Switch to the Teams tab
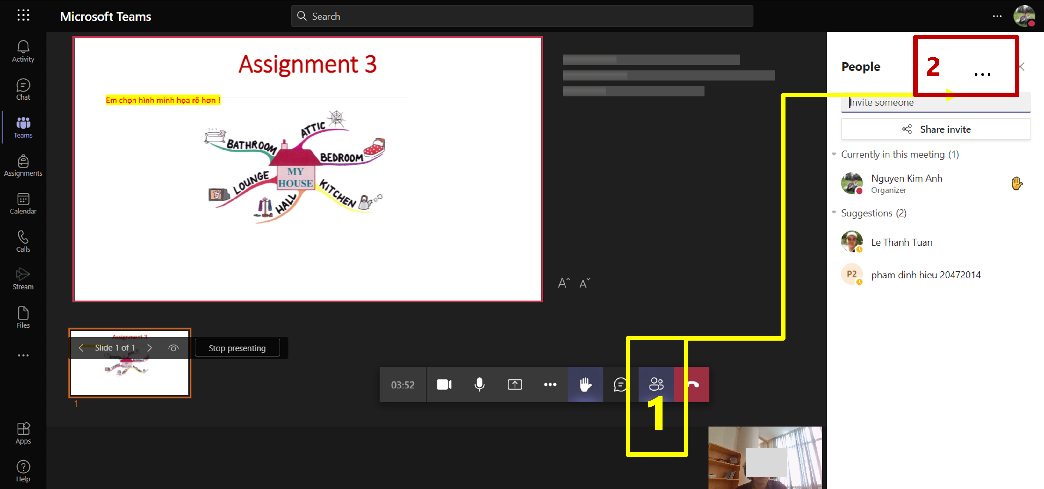Screen dimensions: 1044x489 [x=23, y=128]
